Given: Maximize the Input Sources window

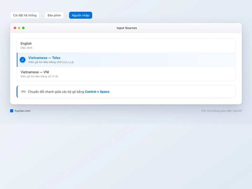Looking at the screenshot, I should 23,28.
